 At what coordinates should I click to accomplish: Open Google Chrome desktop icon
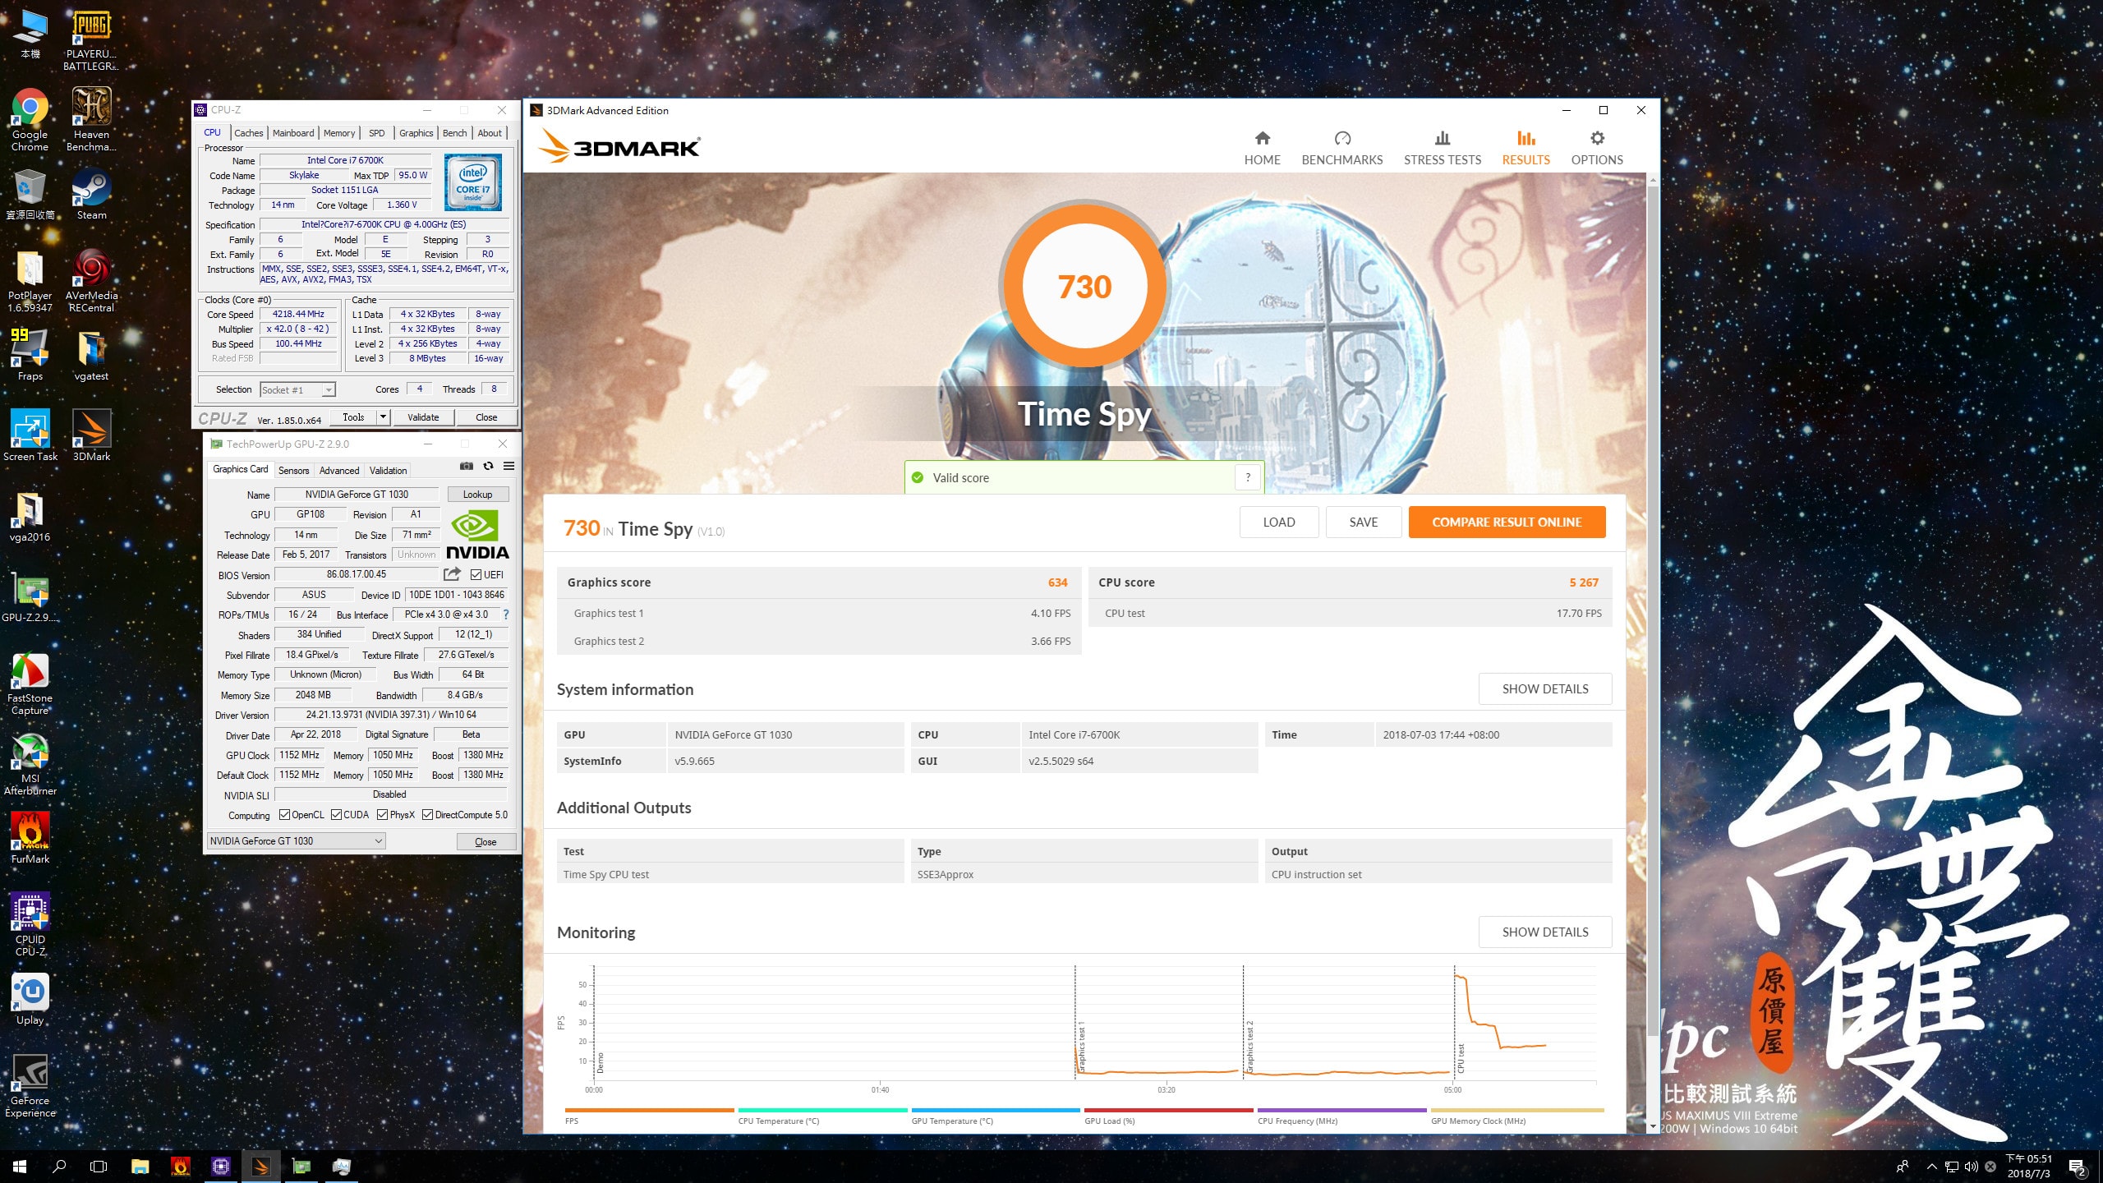click(x=30, y=119)
